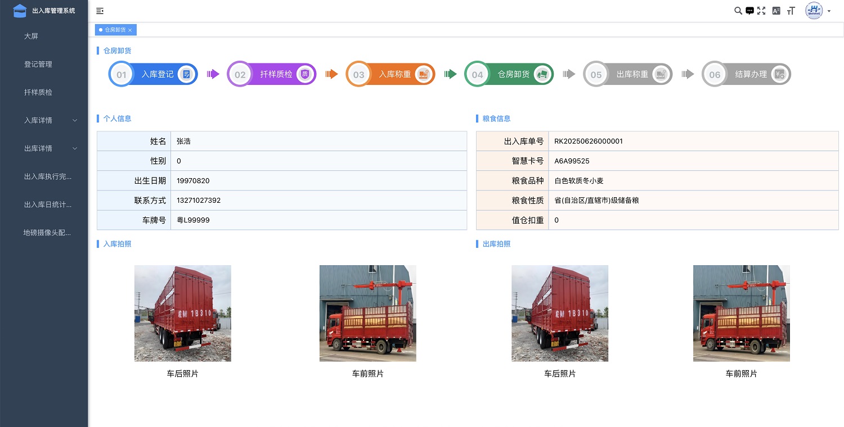Open 大屏 in the sidebar
Viewport: 844px width, 427px height.
point(31,36)
